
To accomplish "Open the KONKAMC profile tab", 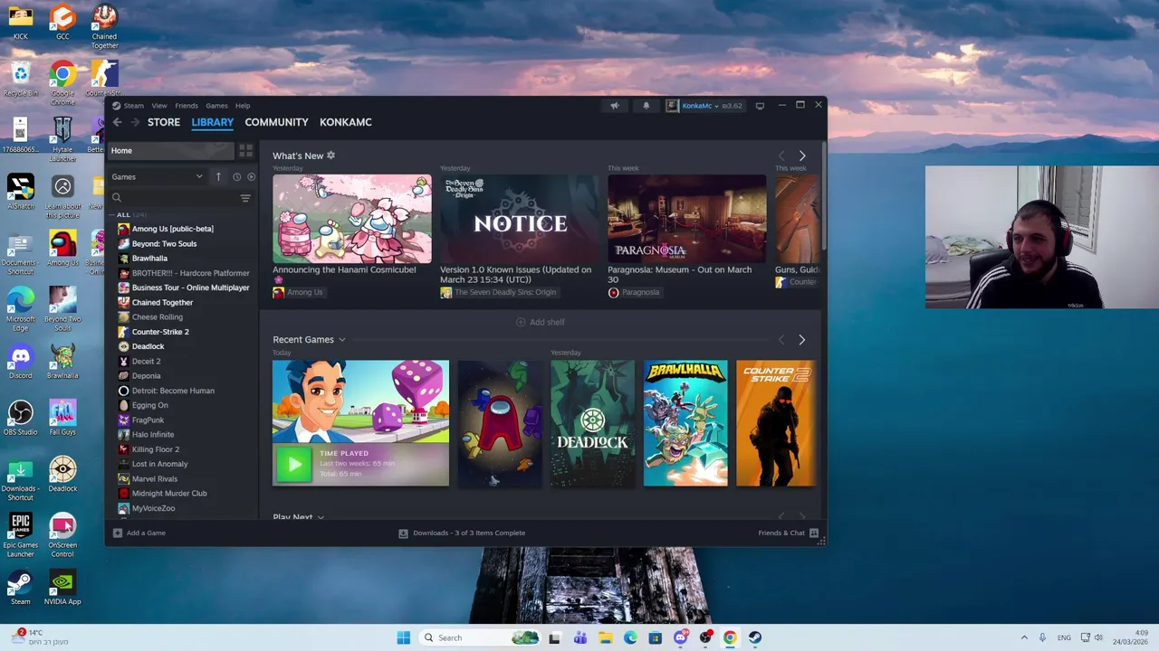I will (346, 122).
